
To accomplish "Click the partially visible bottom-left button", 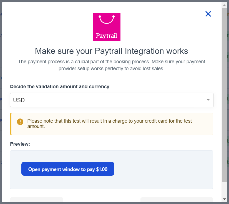I will coord(37,200).
